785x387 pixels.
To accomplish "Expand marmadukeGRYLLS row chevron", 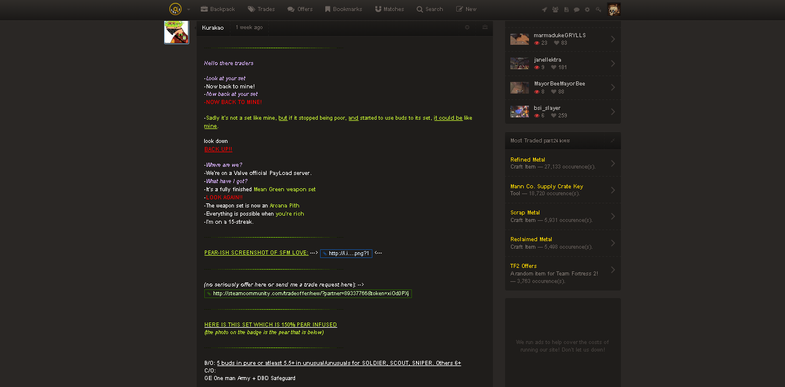I will click(x=613, y=39).
